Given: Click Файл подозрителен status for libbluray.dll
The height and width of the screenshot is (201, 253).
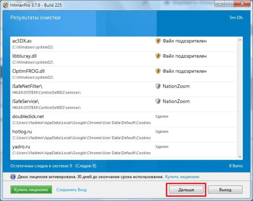Looking at the screenshot, I should coord(184,56).
